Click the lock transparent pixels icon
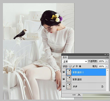 (x=70, y=66)
